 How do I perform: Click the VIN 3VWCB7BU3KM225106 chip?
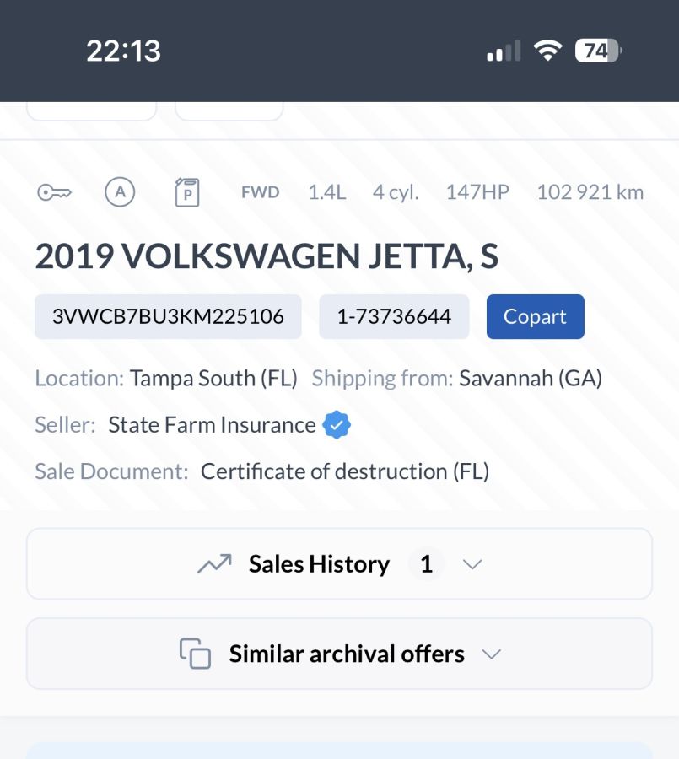[168, 317]
